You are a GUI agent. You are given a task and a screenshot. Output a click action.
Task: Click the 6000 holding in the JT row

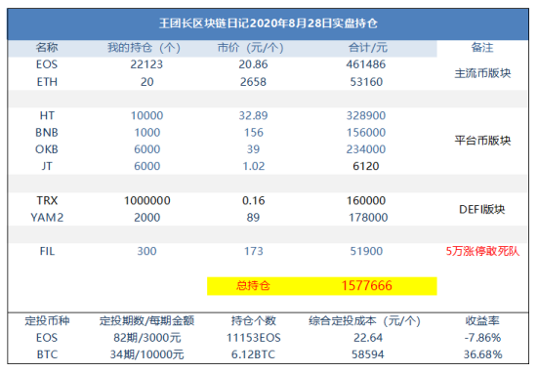tap(146, 166)
